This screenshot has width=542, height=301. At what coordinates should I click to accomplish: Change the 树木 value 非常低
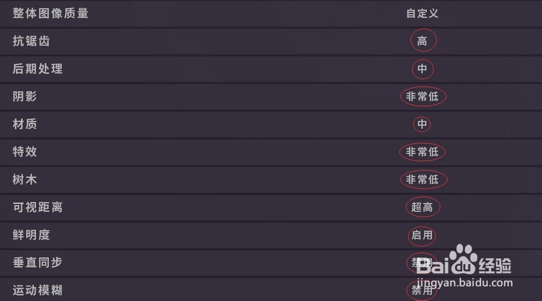[x=422, y=180]
